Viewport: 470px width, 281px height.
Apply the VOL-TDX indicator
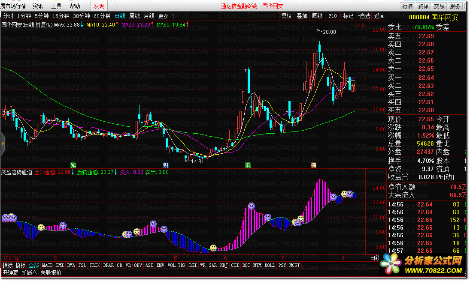coord(176,265)
